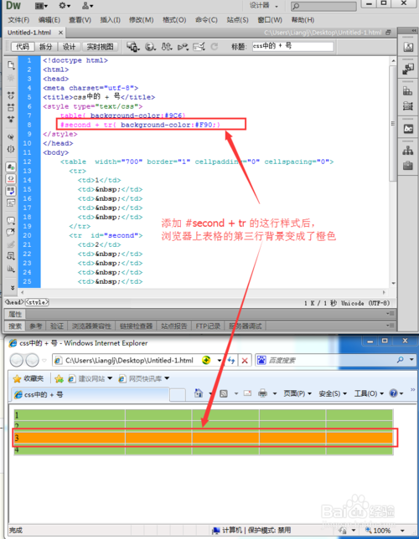The height and width of the screenshot is (539, 419).
Task: Open the preview in browser globe icon
Action: click(x=150, y=46)
